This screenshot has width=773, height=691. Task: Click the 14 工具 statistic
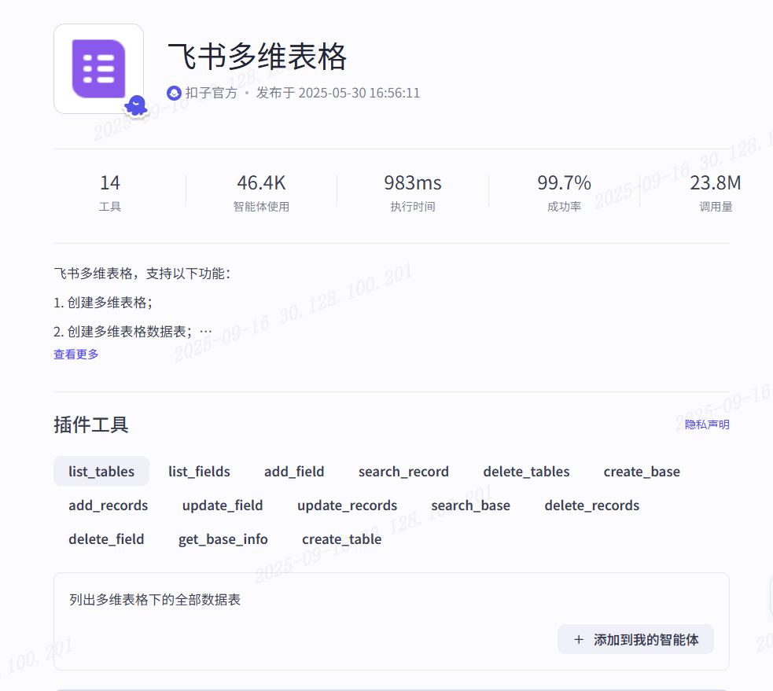(x=110, y=193)
